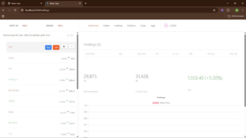
Task: Select the QUICKHEAL watchlist item
Action: click(x=41, y=90)
